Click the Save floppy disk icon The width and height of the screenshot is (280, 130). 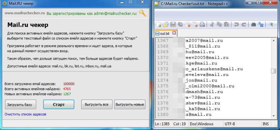pos(173,24)
